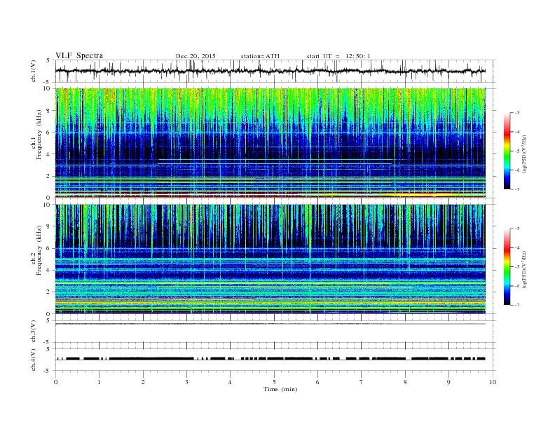Screen dimensions: 555x429
Task: Click time axis tick label "5"
Action: click(274, 382)
